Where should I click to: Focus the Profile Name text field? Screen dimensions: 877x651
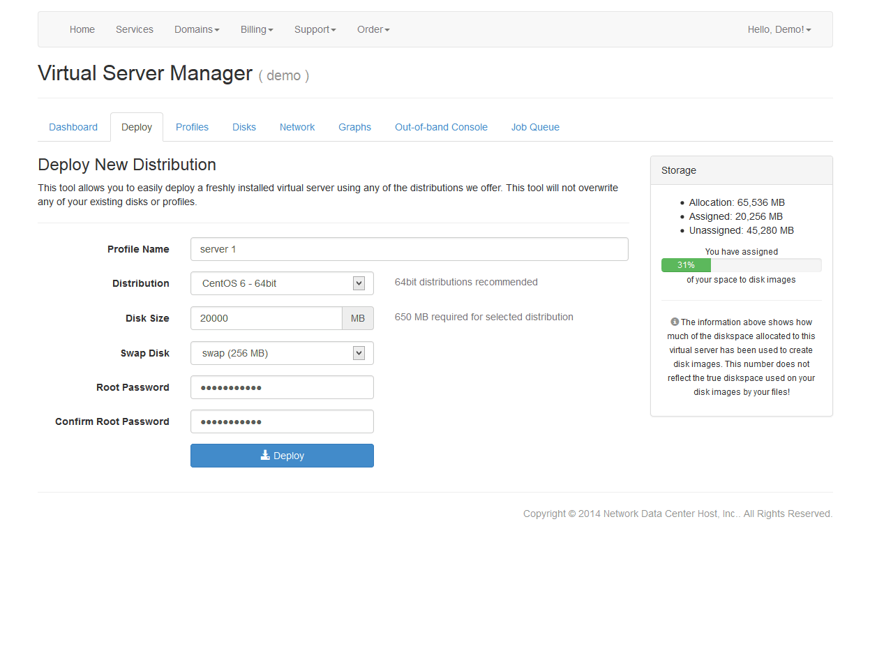click(x=409, y=249)
